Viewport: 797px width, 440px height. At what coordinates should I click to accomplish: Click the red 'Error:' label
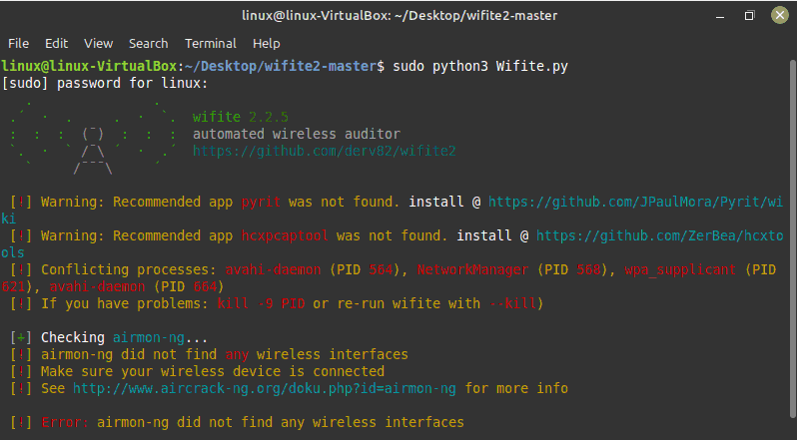point(65,423)
